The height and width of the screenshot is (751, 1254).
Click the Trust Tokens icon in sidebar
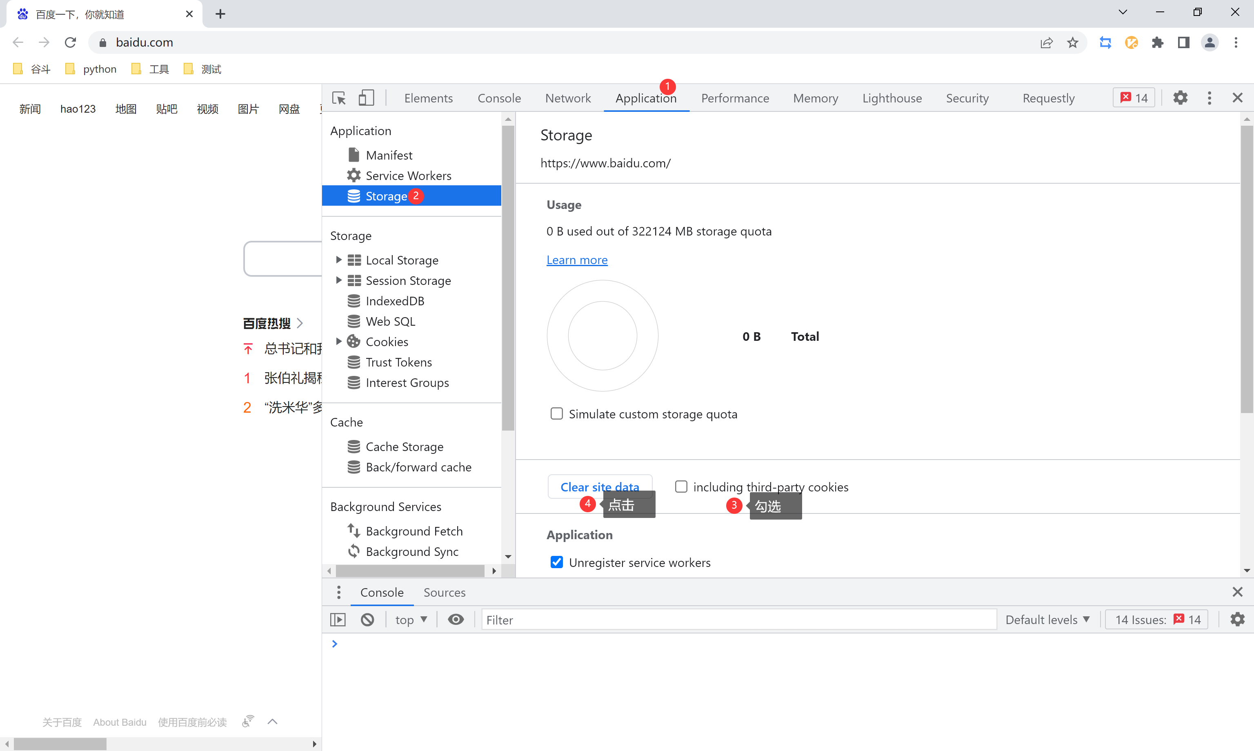(x=354, y=361)
